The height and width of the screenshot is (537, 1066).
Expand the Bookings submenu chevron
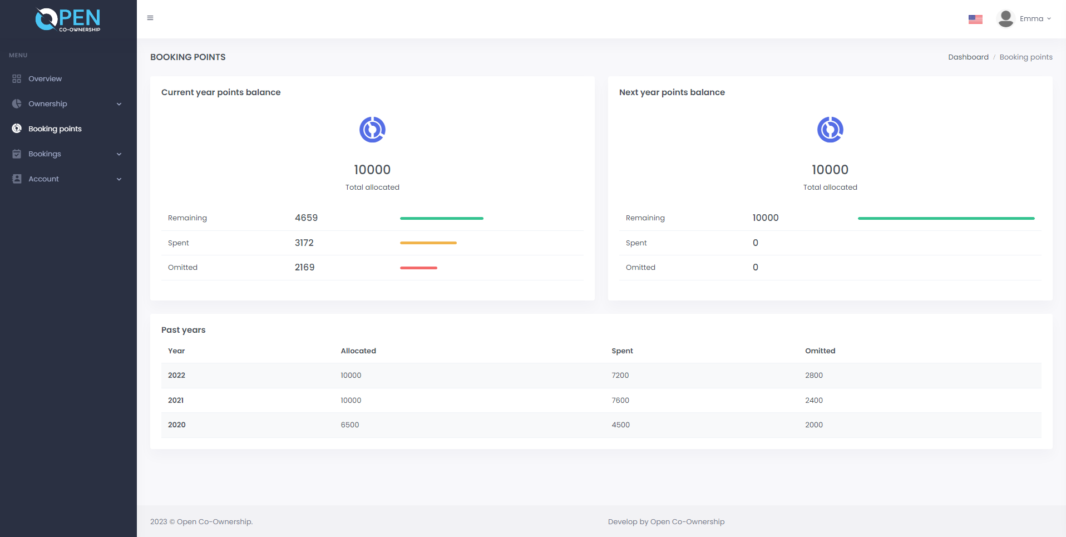point(119,154)
